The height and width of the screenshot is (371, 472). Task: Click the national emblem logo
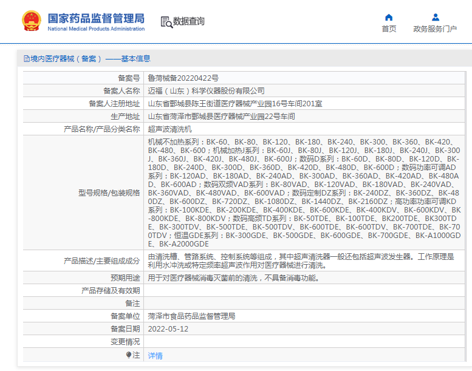point(32,21)
